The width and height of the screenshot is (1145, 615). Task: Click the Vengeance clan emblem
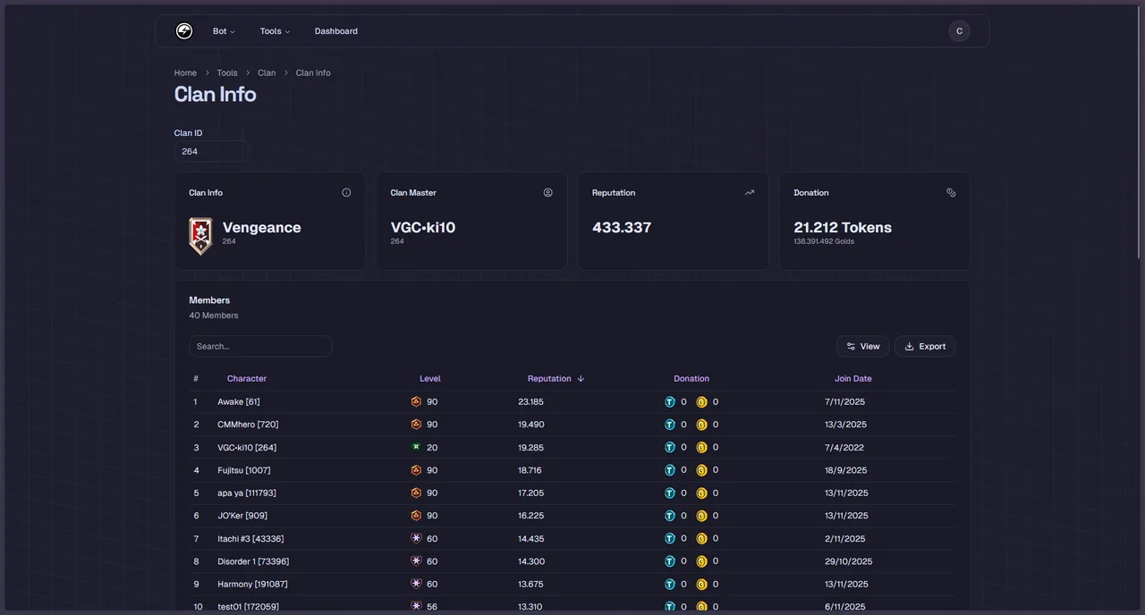(200, 236)
